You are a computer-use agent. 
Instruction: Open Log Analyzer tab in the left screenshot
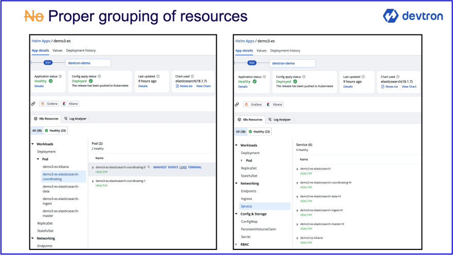[75, 118]
